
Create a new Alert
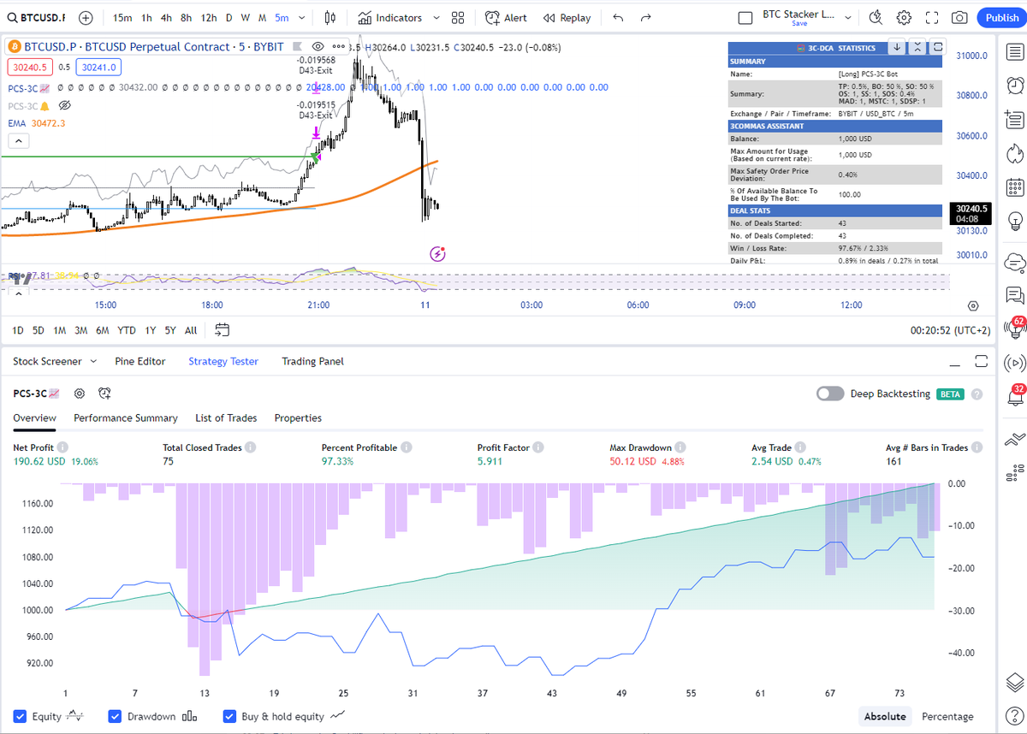pyautogui.click(x=506, y=17)
